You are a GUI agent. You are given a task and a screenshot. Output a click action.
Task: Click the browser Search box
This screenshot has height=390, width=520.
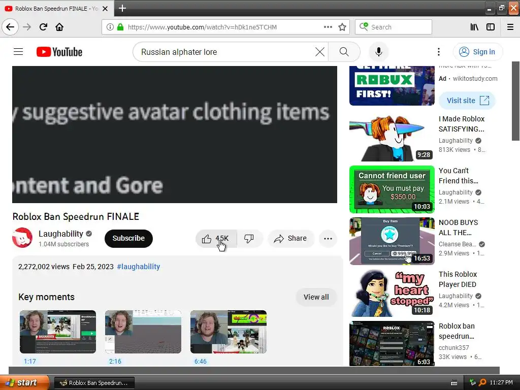[394, 27]
